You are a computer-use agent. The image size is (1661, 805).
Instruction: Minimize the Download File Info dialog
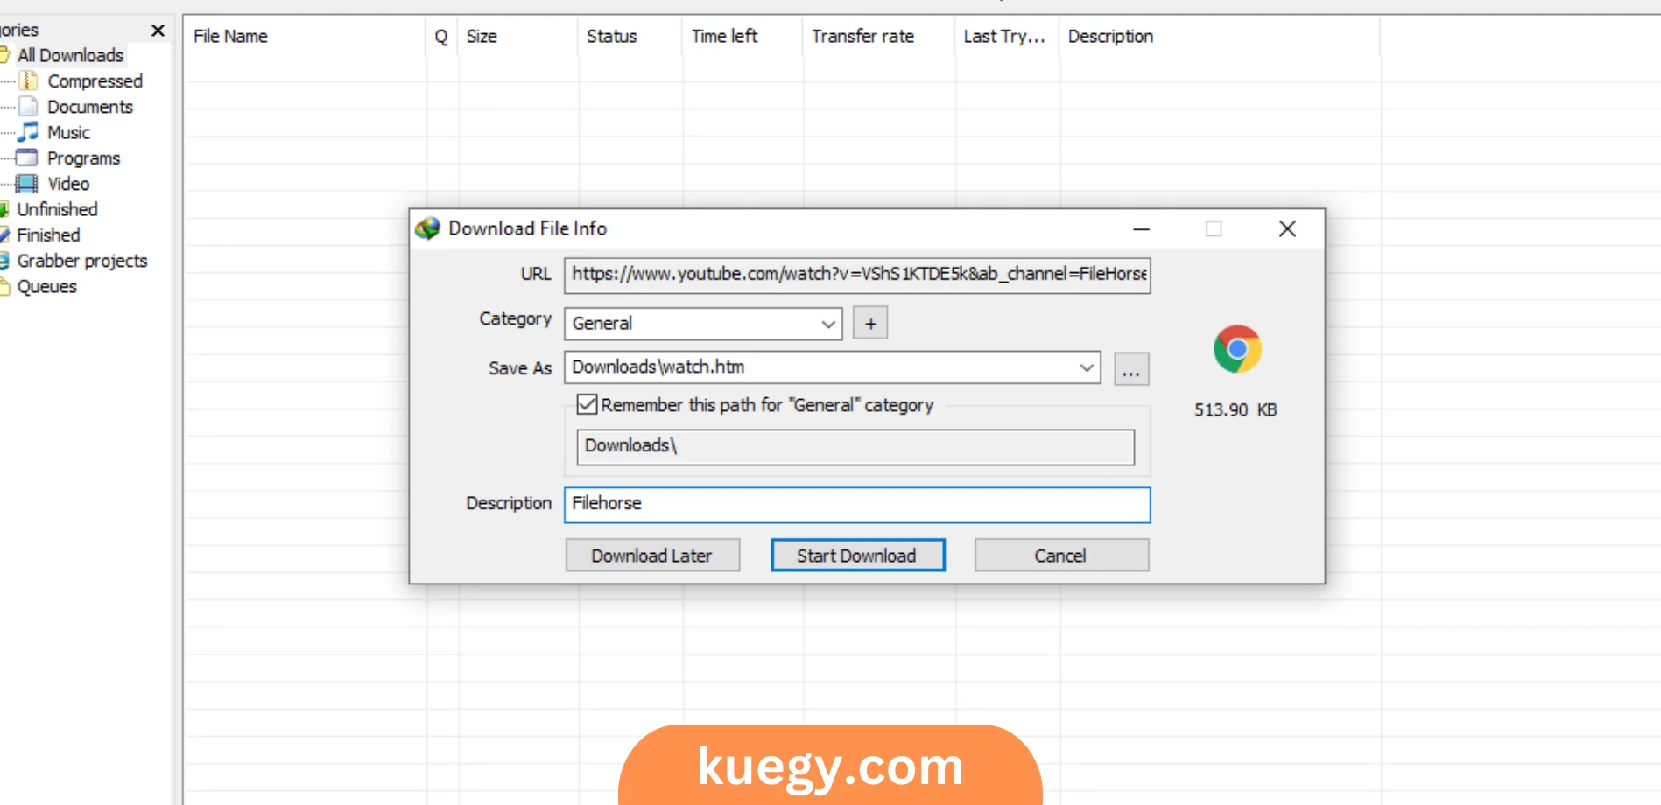click(1142, 229)
